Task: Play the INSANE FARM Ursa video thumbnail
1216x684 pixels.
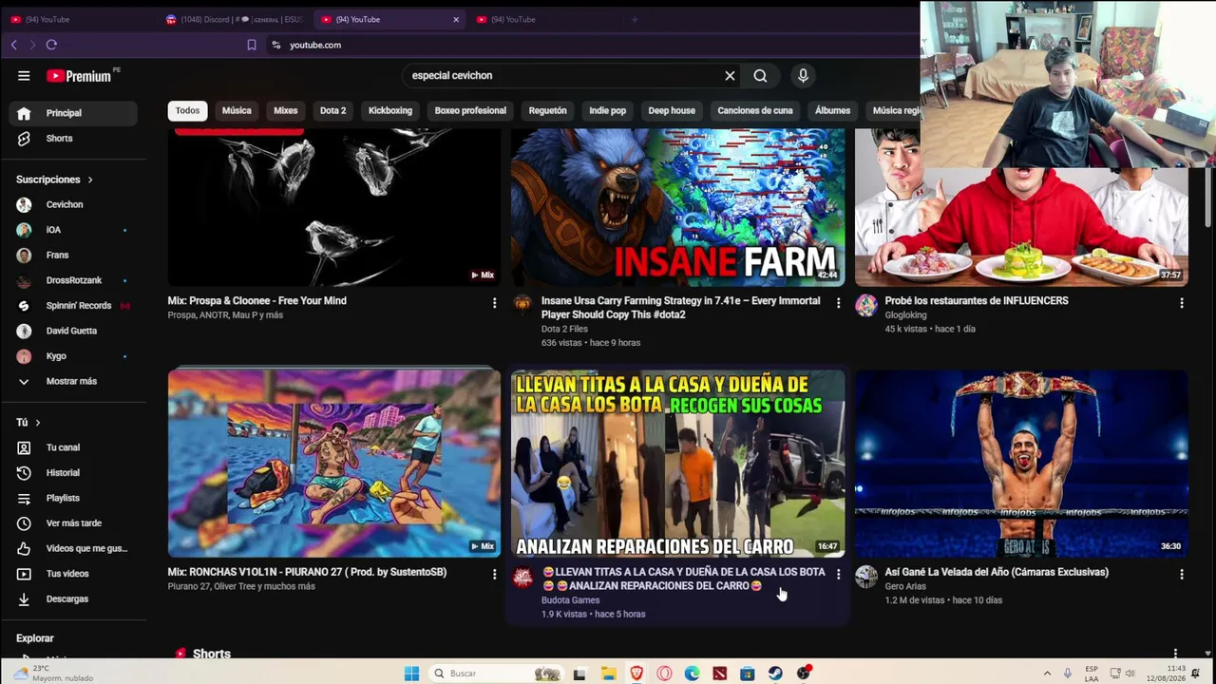Action: coord(677,207)
